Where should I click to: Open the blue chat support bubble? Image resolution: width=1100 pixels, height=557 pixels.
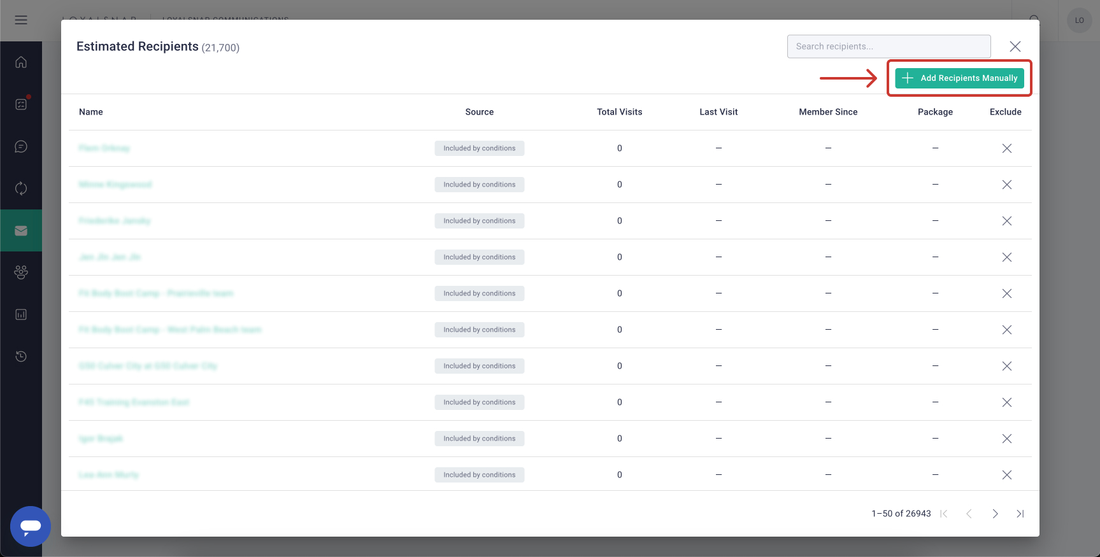[31, 526]
